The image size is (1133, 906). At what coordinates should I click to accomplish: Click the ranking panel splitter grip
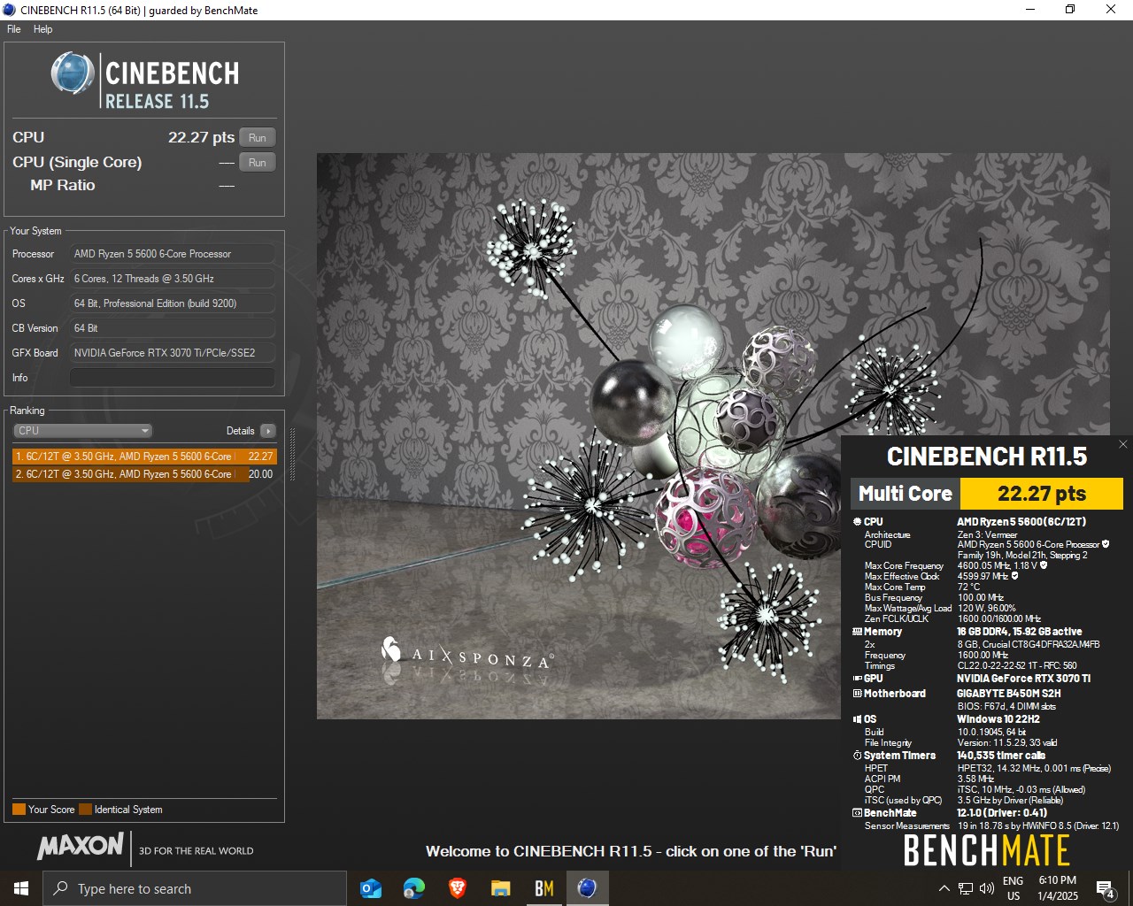293,454
